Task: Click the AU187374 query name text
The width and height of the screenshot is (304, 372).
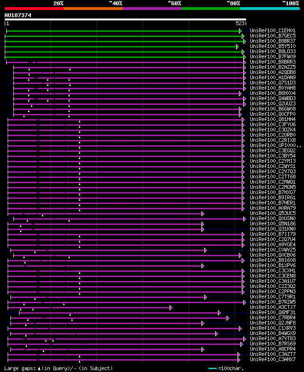Action: (18, 15)
